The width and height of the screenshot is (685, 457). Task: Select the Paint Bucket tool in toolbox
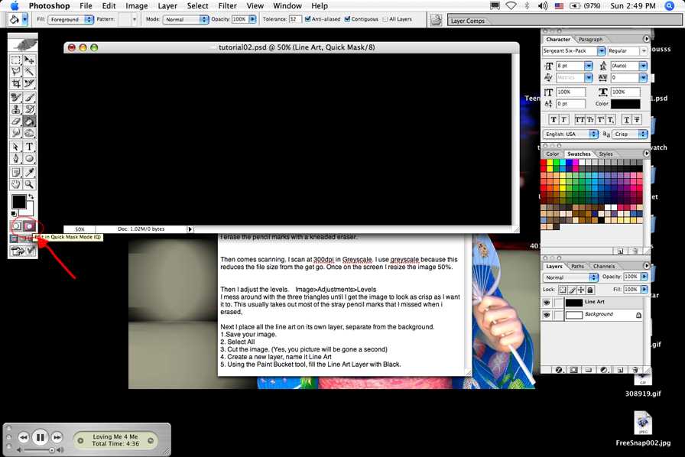[x=29, y=122]
